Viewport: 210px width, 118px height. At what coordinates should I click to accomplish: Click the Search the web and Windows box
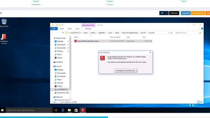[x=29, y=110]
